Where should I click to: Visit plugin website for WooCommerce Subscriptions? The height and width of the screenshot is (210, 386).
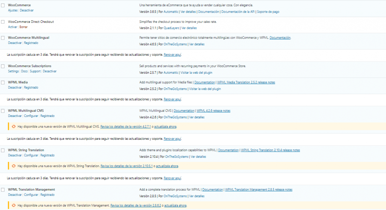[197, 72]
